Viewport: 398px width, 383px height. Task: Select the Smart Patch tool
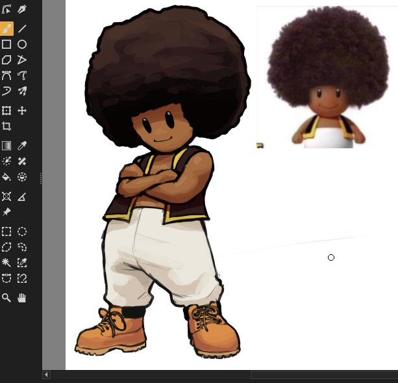[x=22, y=161]
